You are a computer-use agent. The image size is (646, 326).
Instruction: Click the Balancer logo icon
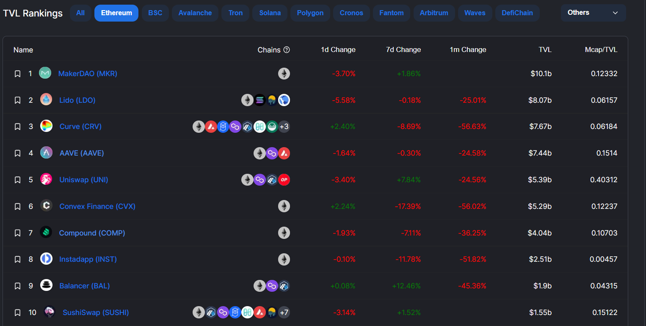click(x=46, y=285)
